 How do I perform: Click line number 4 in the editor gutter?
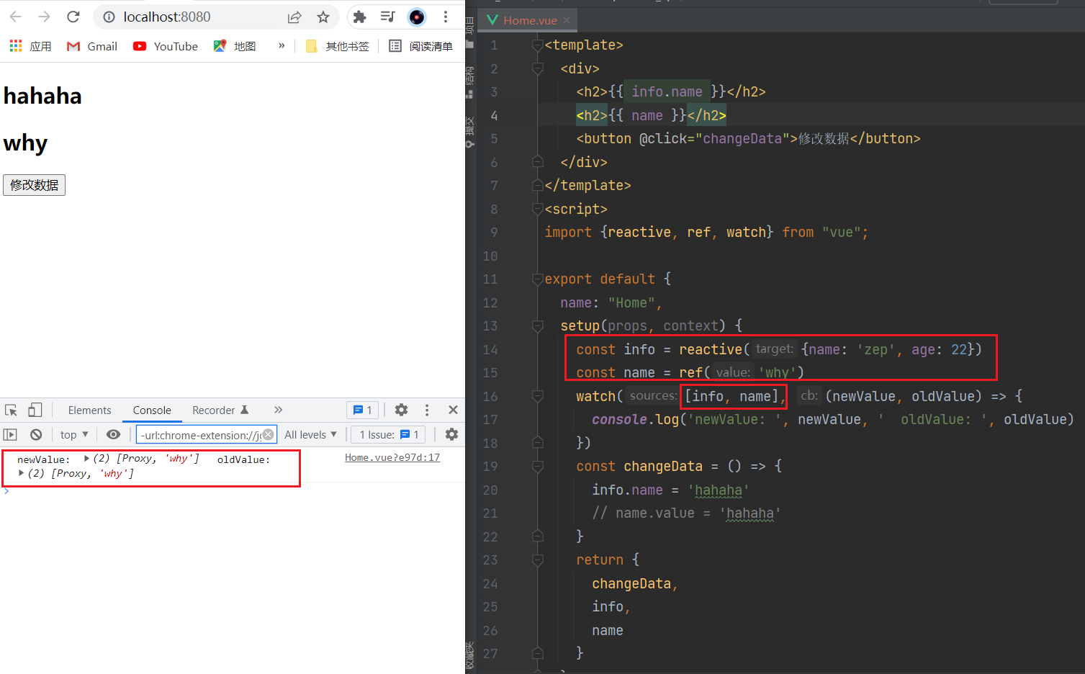(494, 115)
